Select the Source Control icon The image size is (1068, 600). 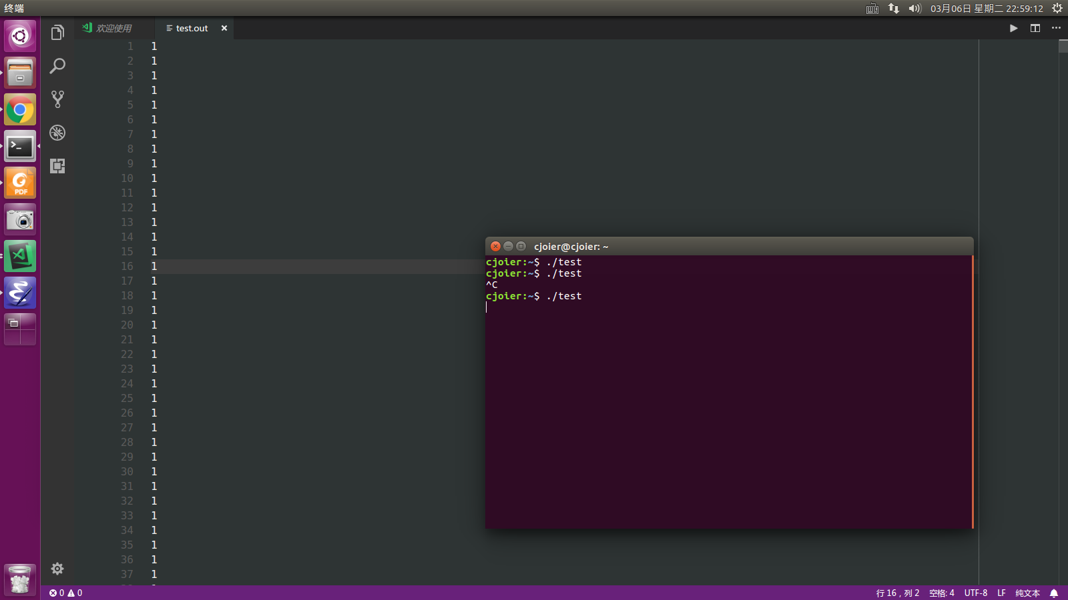tap(57, 99)
